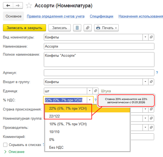Open the Единица item form icon
This screenshot has height=157, width=163.
pos(96,91)
